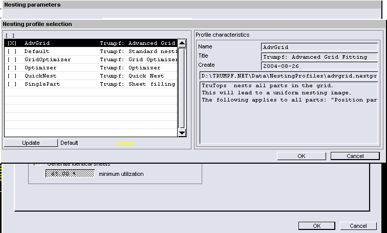
Task: Select the Optimizer nesting profile row
Action: 91,68
